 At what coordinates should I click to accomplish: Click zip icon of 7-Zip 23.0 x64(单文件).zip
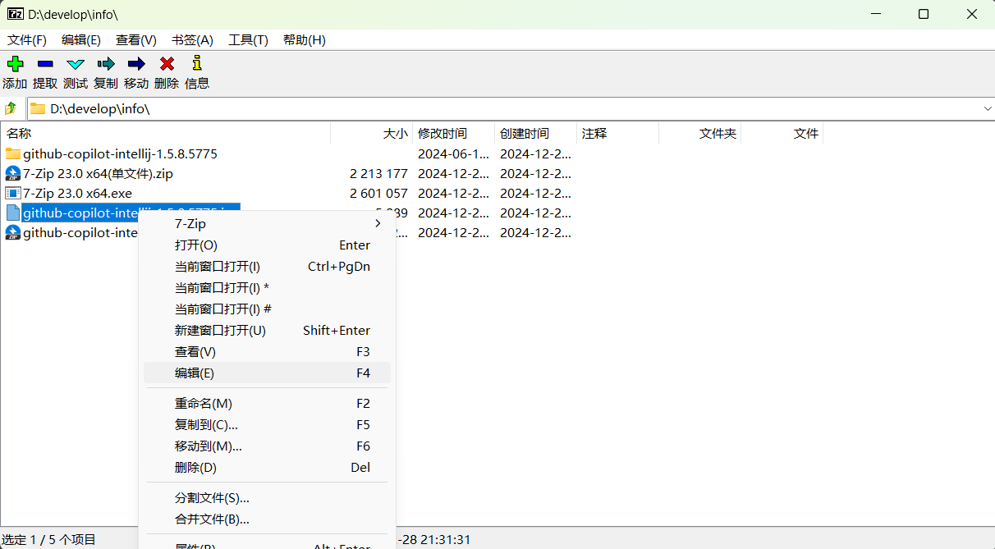[12, 173]
